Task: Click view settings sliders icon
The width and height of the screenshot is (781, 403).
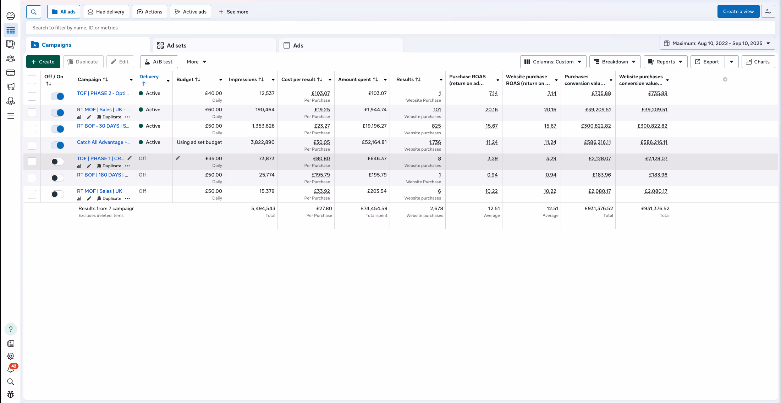Action: coord(768,12)
